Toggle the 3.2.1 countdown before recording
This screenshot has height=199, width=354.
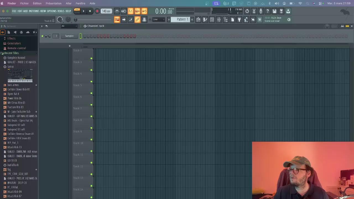pyautogui.click(x=131, y=11)
